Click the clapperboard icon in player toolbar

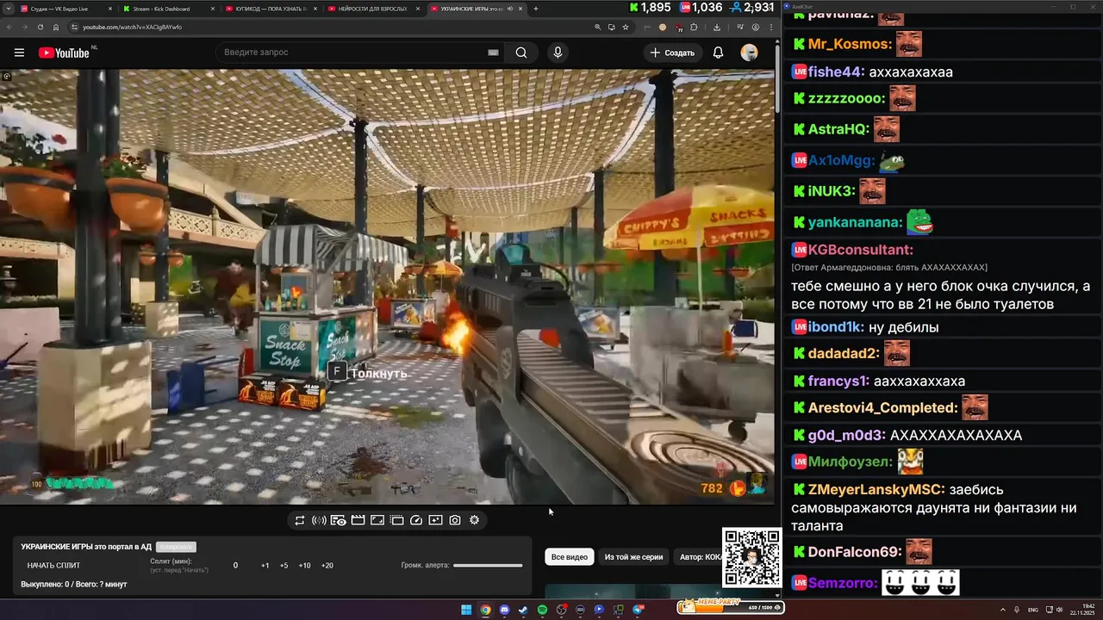tap(358, 520)
